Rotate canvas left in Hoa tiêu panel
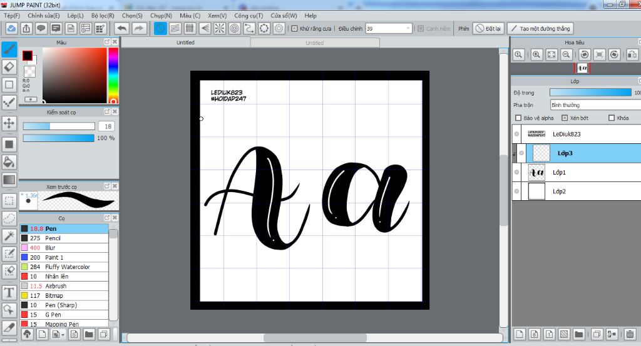This screenshot has width=641, height=346. (585, 54)
